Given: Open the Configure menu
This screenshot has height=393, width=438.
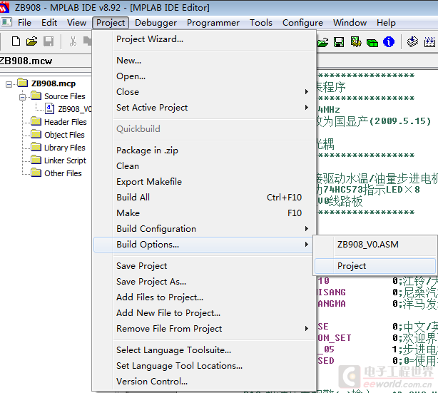Looking at the screenshot, I should (x=302, y=22).
